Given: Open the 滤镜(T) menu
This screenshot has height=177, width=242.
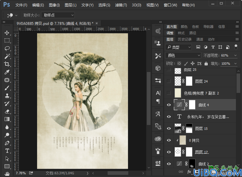Looking at the screenshot, I should [121, 5].
